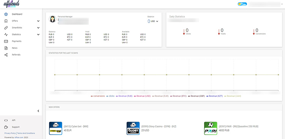Click the Offers bookmark icon
Screen dimensions: 285x139
pos(6,21)
